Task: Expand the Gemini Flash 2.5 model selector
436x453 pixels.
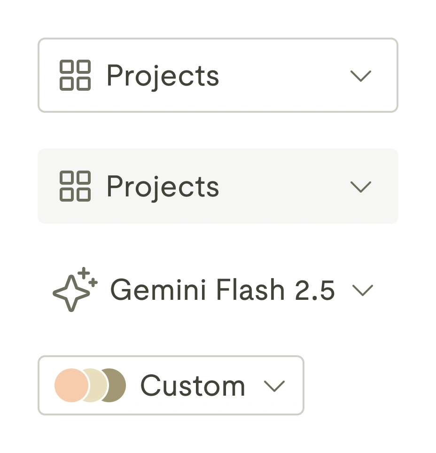Action: point(363,290)
